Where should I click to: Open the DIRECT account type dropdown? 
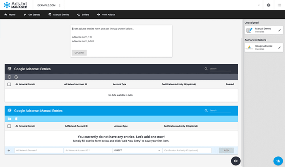pos(137,150)
